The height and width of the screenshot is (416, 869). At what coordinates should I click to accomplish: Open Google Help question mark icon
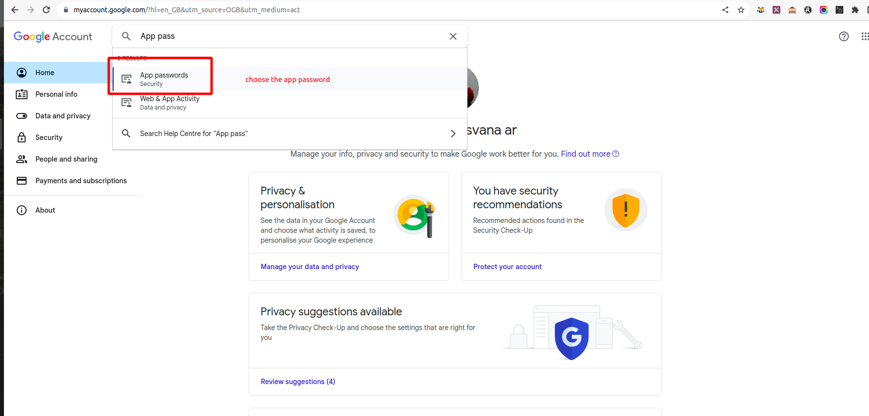pyautogui.click(x=843, y=36)
